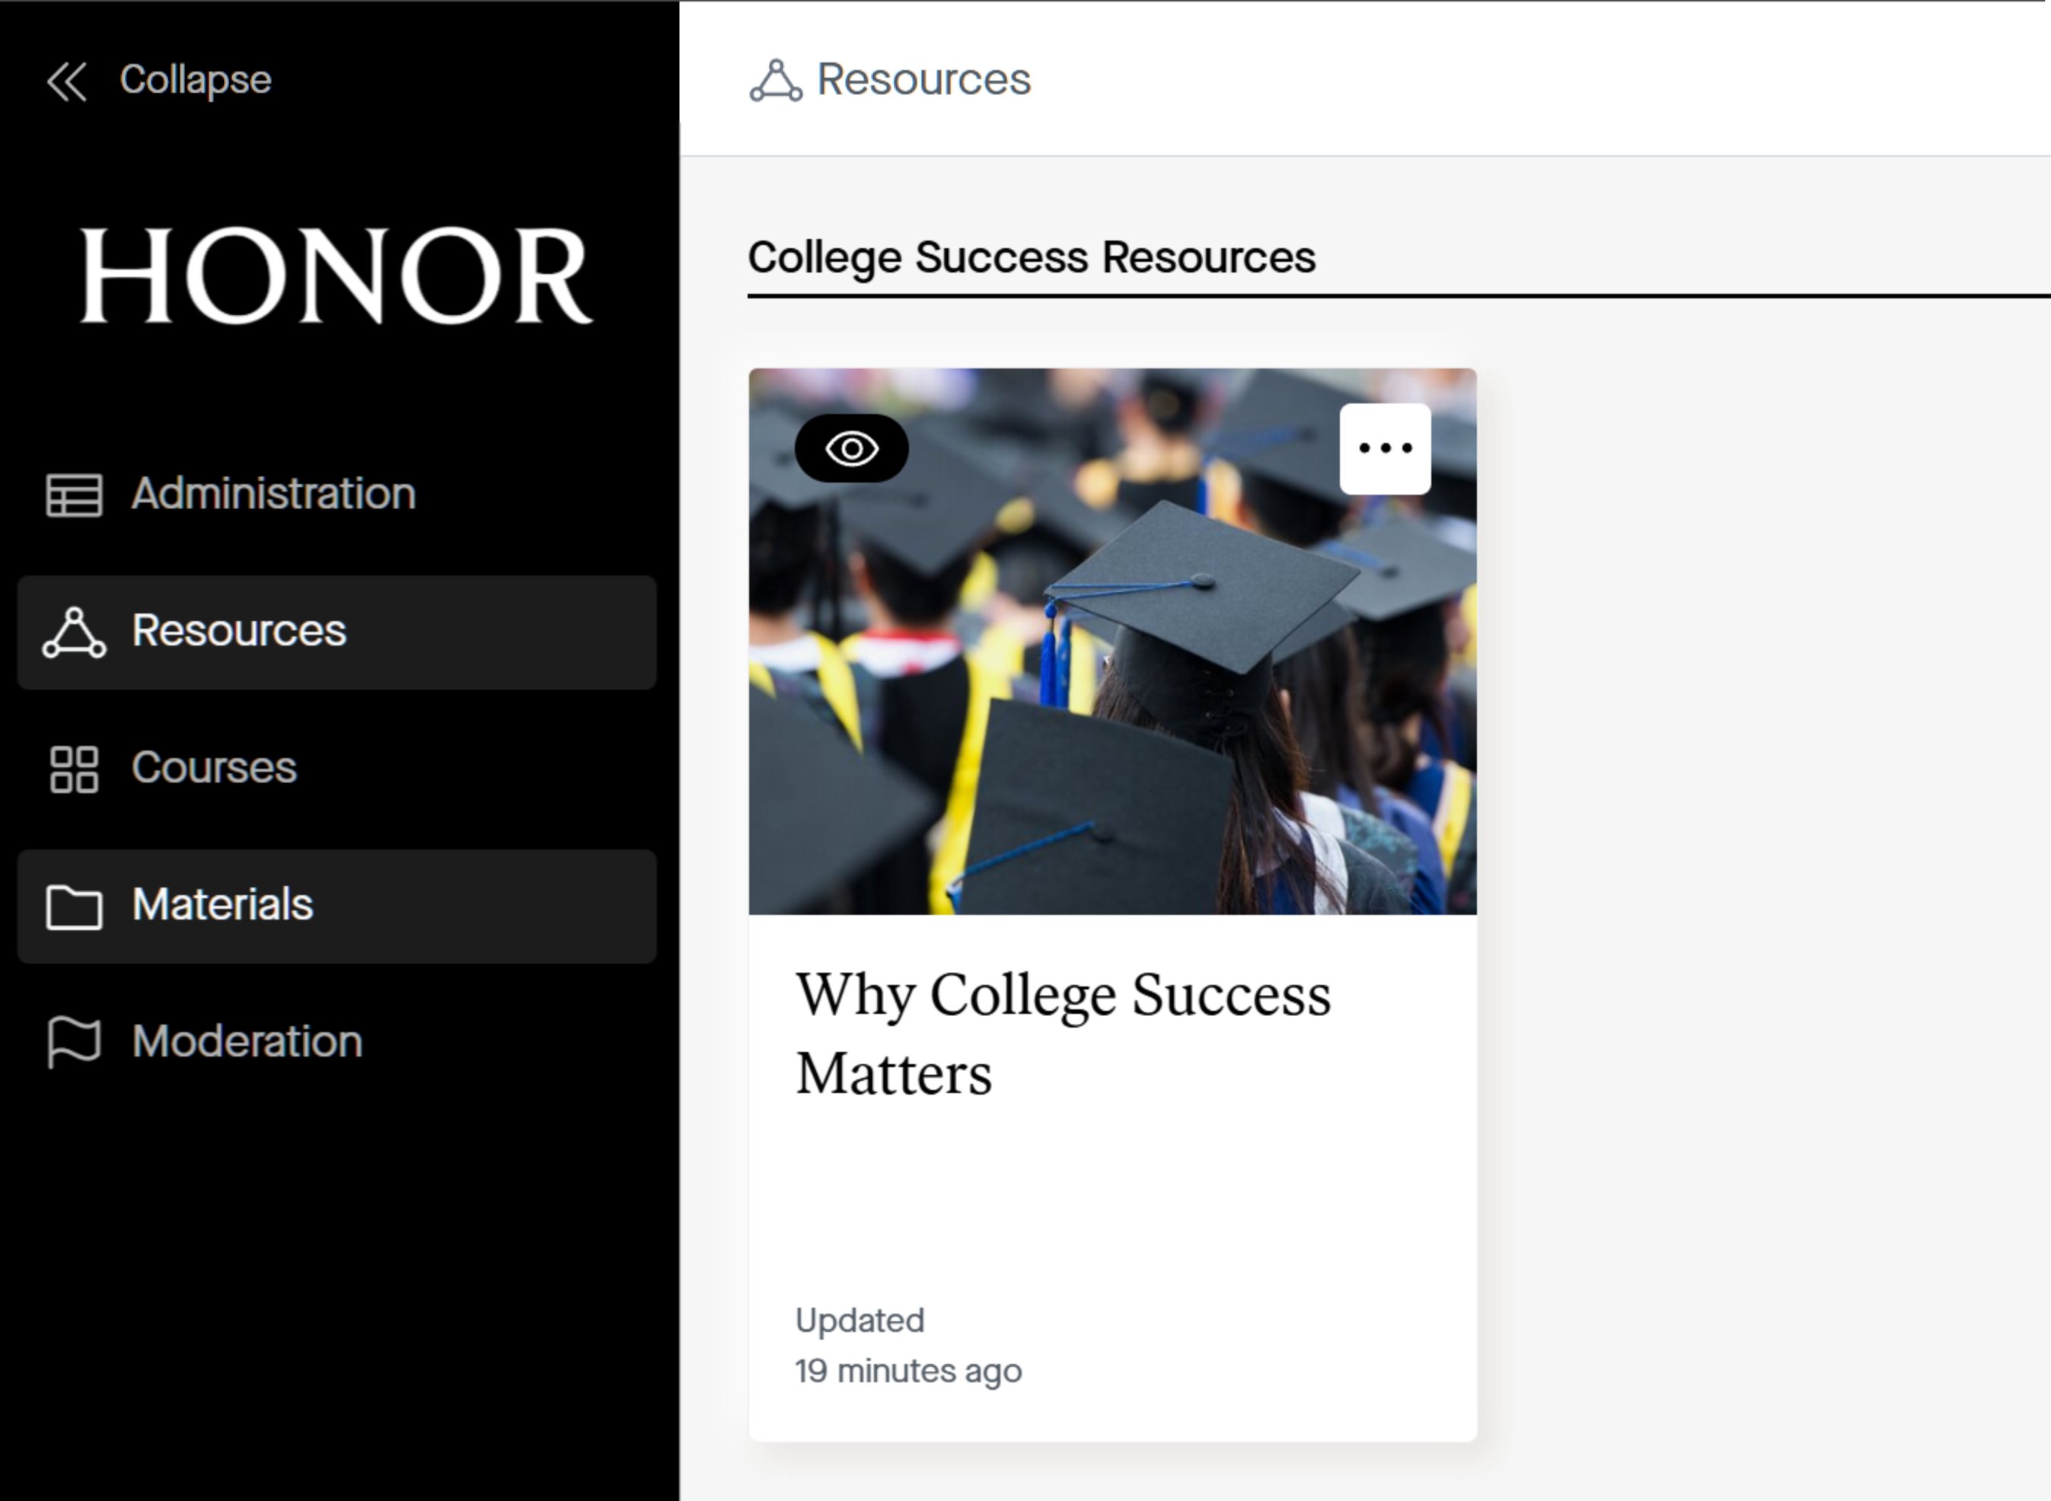Click the HONOR logo
This screenshot has height=1501, width=2051.
point(337,276)
